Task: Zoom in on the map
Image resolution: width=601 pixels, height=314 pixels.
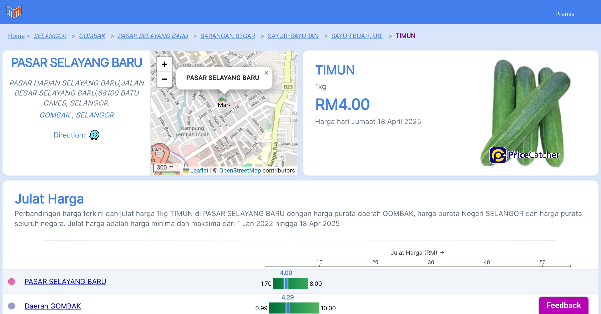Action: coord(164,64)
